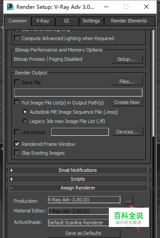Uncheck Rendered Frame Window
The height and width of the screenshot is (238, 160).
click(17, 144)
